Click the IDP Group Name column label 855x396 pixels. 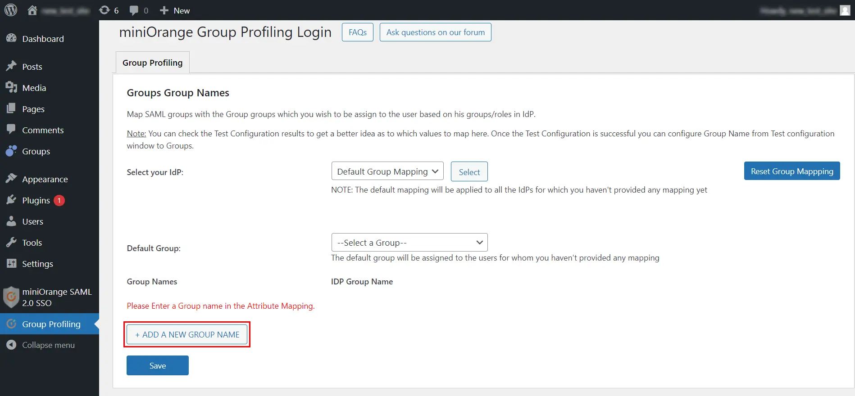(x=362, y=282)
